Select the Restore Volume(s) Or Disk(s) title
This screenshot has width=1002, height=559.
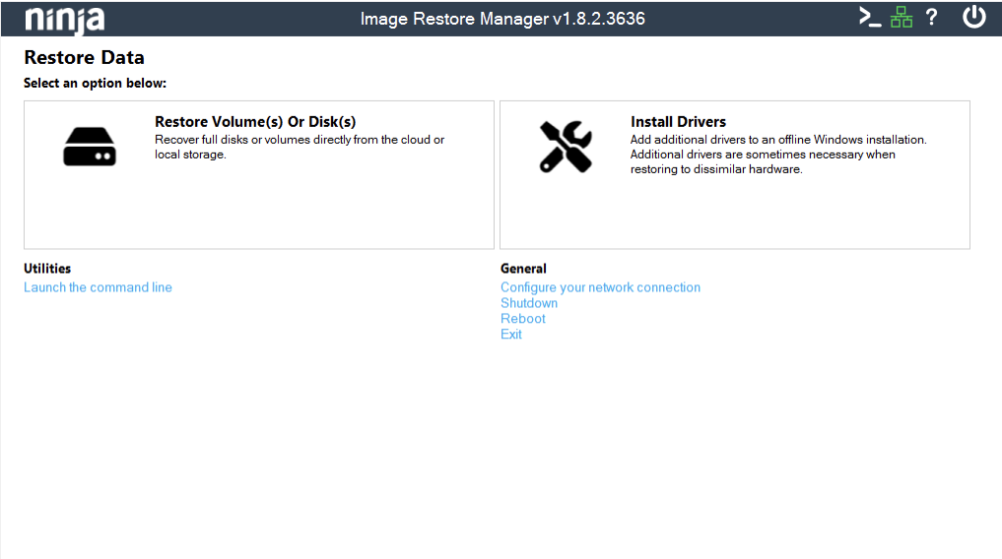click(x=255, y=122)
